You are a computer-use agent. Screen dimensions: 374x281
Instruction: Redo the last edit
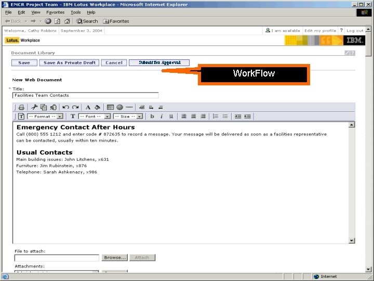pos(75,107)
